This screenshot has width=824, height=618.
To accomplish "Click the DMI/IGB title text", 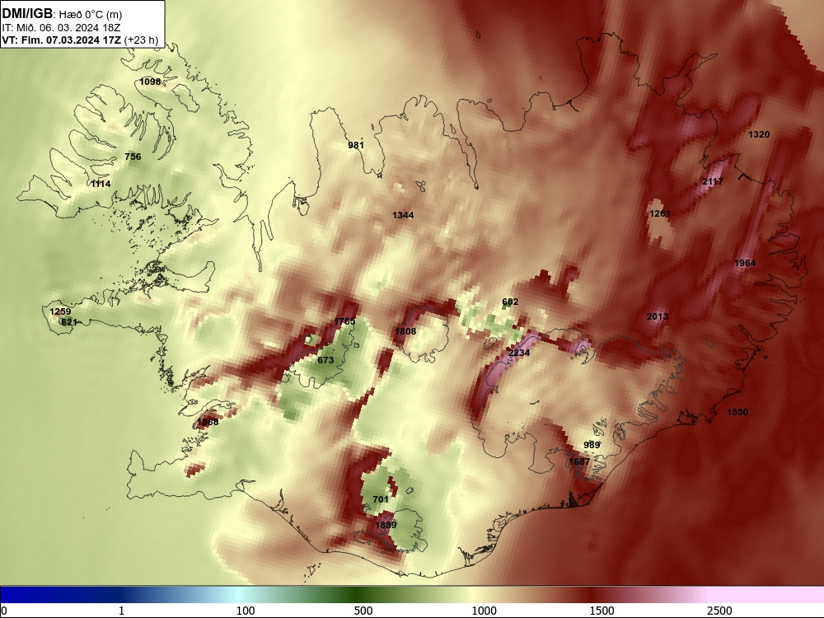I will [x=27, y=13].
